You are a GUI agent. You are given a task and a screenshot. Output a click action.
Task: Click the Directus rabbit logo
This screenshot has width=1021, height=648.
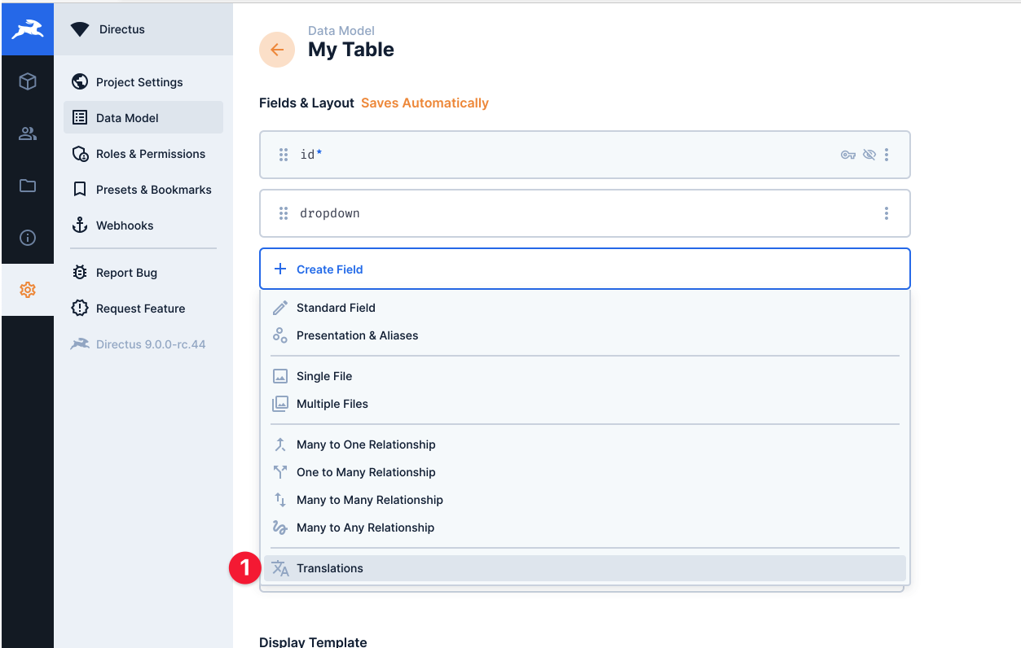click(28, 29)
